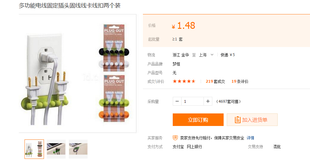
Task: Select the second thumbnail with laptop cable
Action: point(56,149)
